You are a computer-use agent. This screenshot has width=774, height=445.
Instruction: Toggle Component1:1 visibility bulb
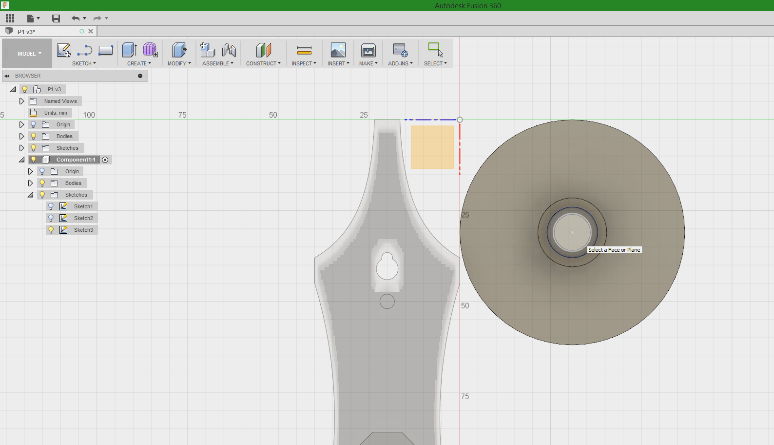(34, 160)
